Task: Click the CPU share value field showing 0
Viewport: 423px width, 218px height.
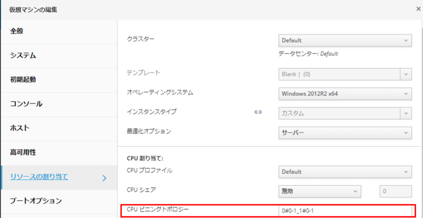Action: (396, 191)
